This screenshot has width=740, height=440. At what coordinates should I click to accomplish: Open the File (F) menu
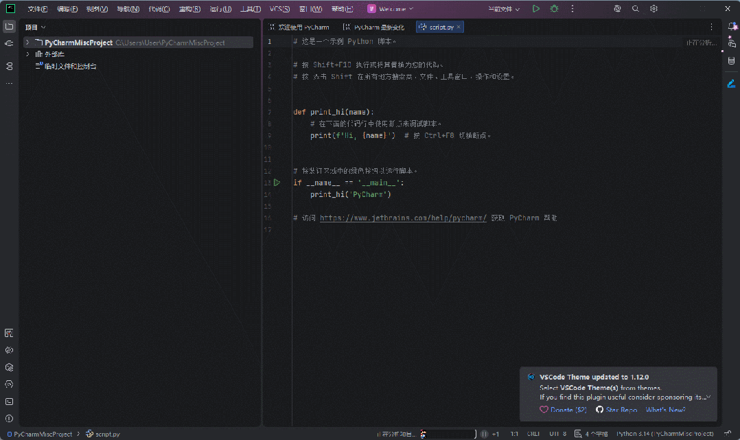[x=38, y=9]
